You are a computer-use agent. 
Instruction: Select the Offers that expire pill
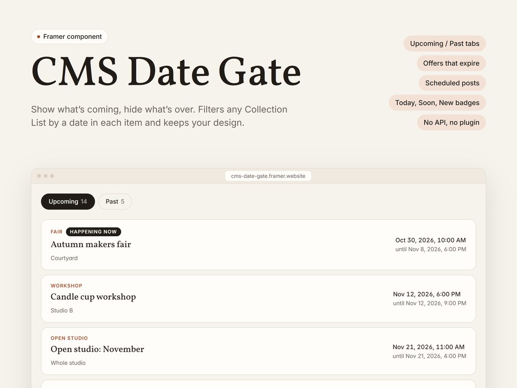pyautogui.click(x=451, y=63)
